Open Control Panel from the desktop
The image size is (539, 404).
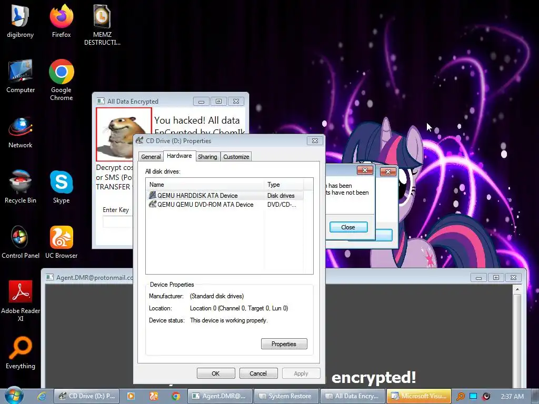click(21, 242)
